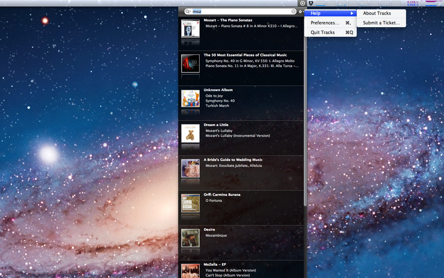Open the Dropbox menu bar icon

pyautogui.click(x=312, y=3)
